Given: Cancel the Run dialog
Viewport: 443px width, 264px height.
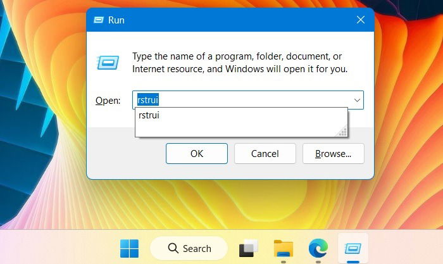Looking at the screenshot, I should (x=265, y=153).
